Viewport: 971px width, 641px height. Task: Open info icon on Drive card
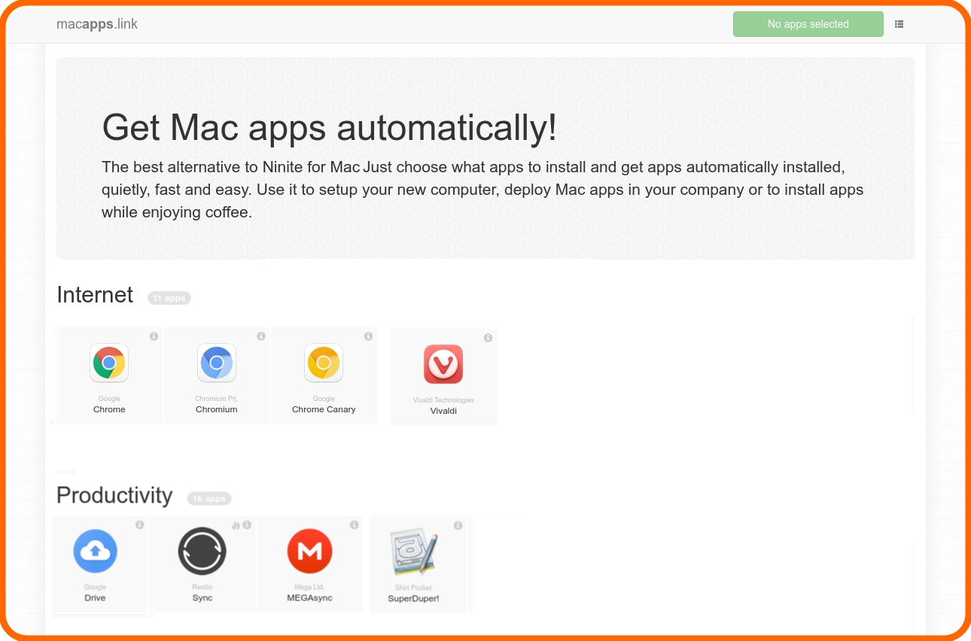pos(139,524)
